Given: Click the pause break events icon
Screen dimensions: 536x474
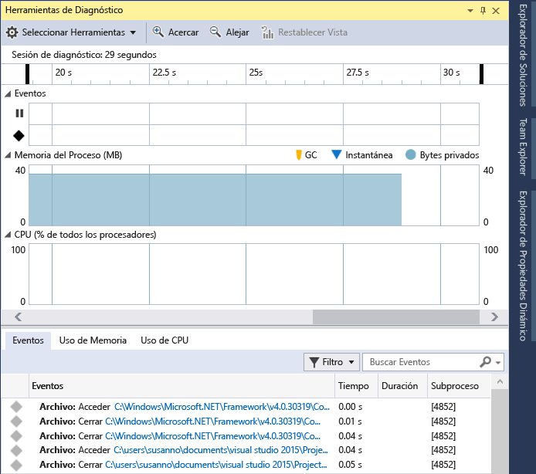Looking at the screenshot, I should [x=19, y=113].
